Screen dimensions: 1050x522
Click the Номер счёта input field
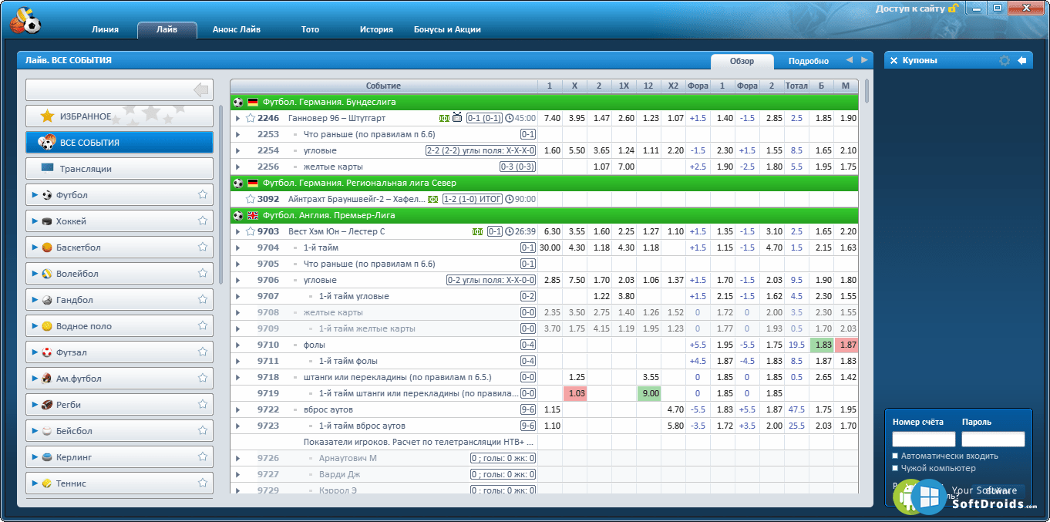click(923, 439)
